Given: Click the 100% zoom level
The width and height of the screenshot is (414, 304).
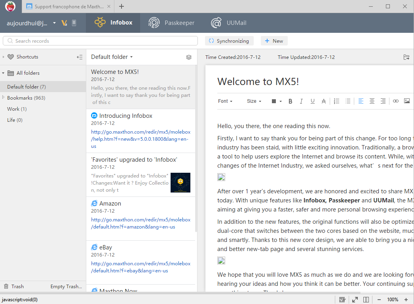Looking at the screenshot, I should pos(393,300).
